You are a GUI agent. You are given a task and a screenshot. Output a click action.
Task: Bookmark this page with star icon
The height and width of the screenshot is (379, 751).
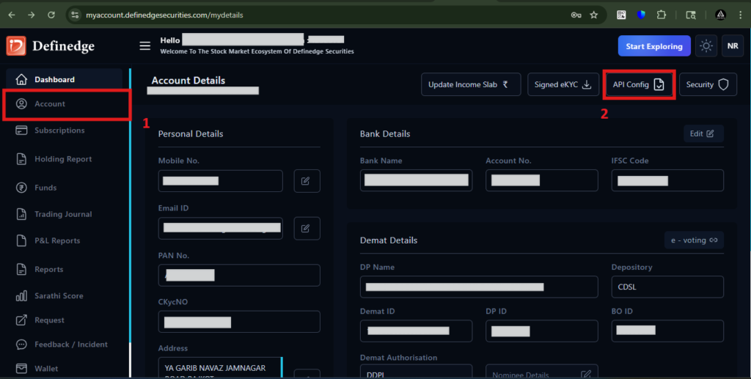(594, 15)
